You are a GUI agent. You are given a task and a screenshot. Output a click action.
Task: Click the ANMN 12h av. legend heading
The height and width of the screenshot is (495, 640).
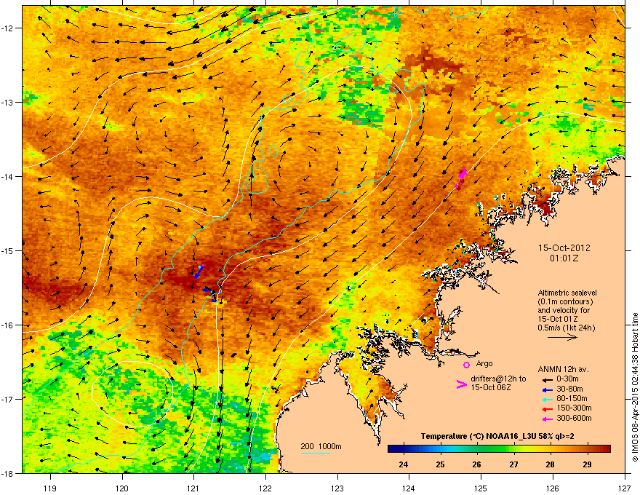point(563,369)
